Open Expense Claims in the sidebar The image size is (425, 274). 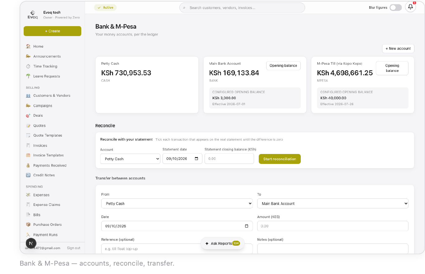47,205
